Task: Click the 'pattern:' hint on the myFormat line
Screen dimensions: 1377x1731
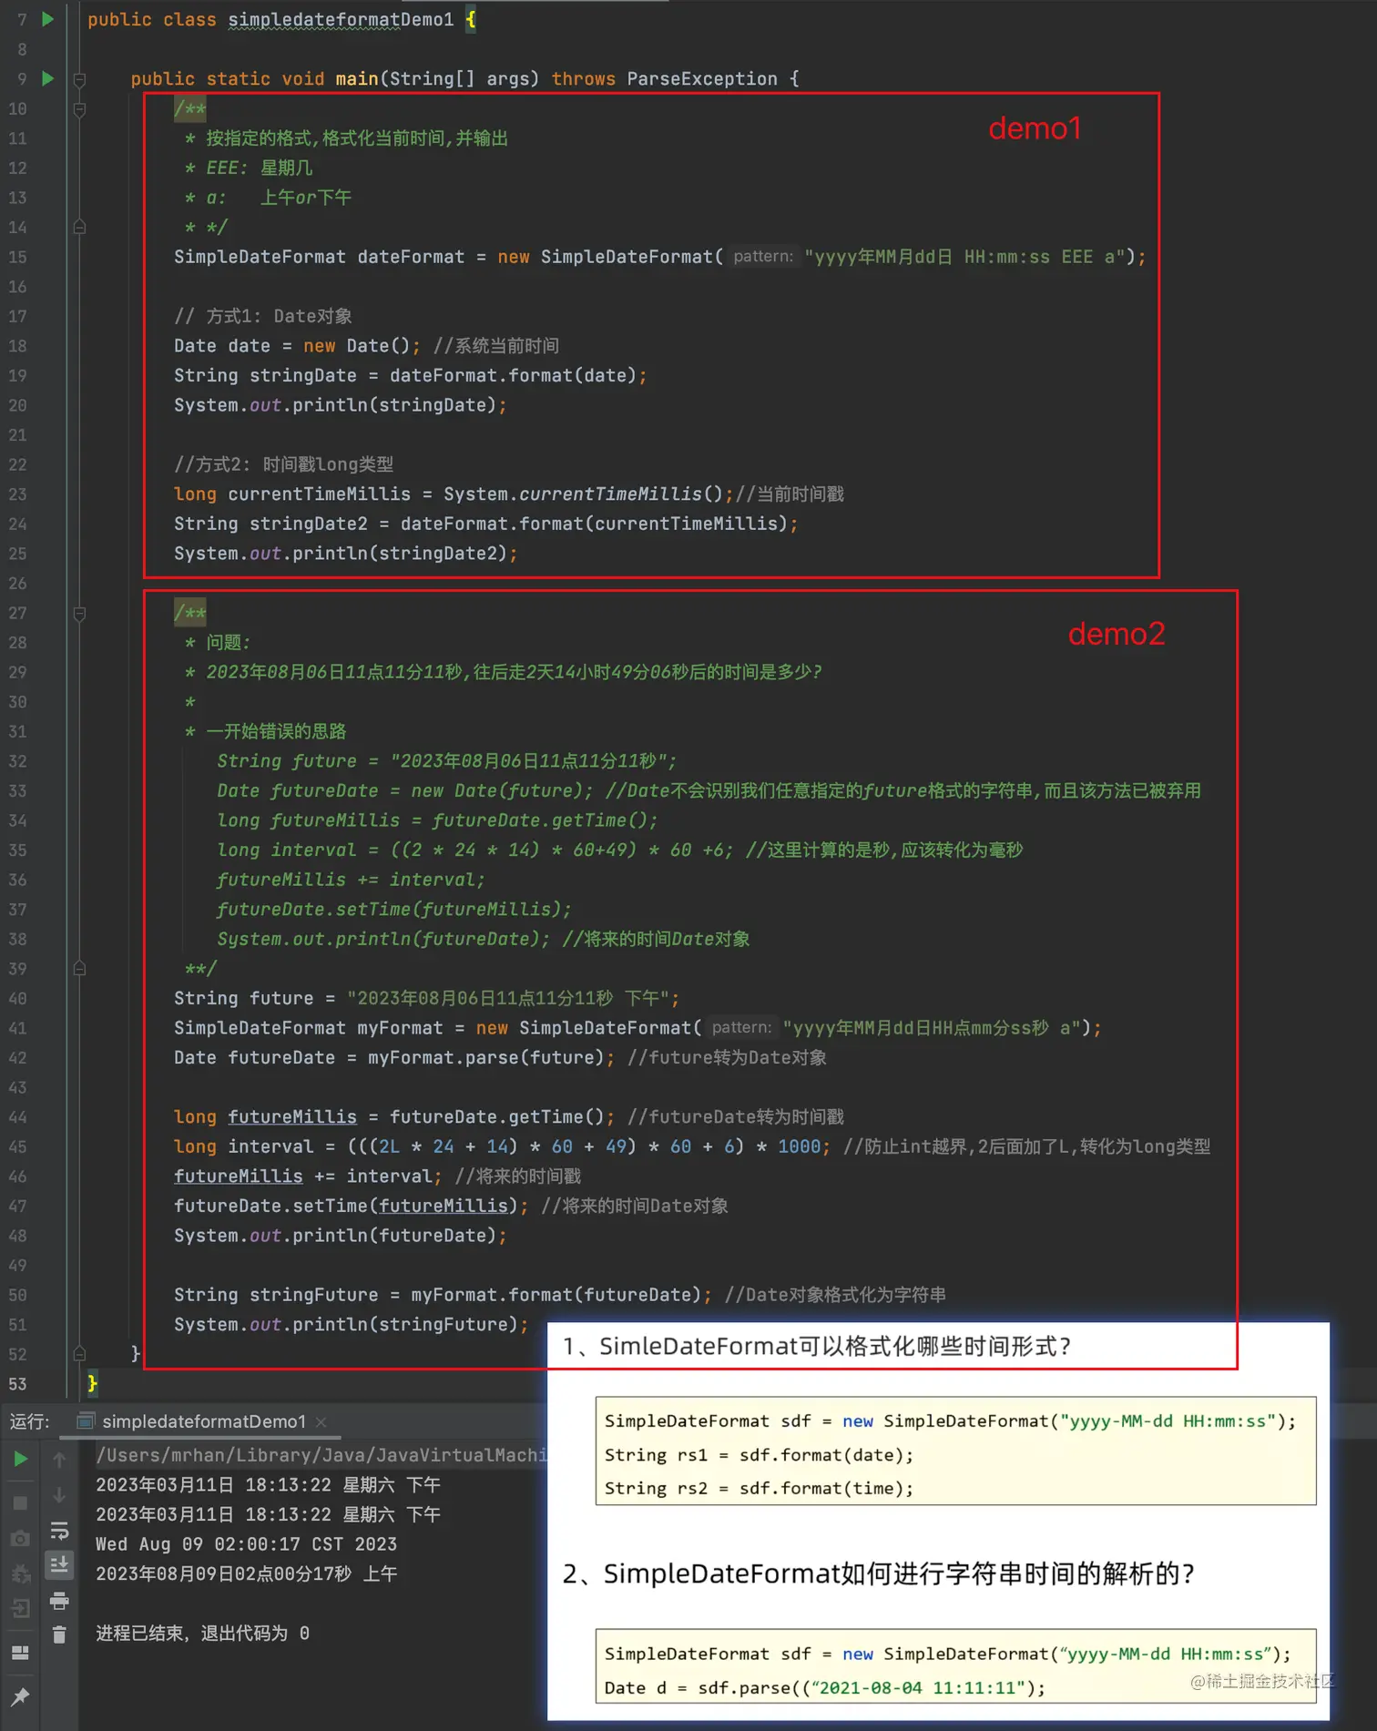Action: click(741, 1028)
